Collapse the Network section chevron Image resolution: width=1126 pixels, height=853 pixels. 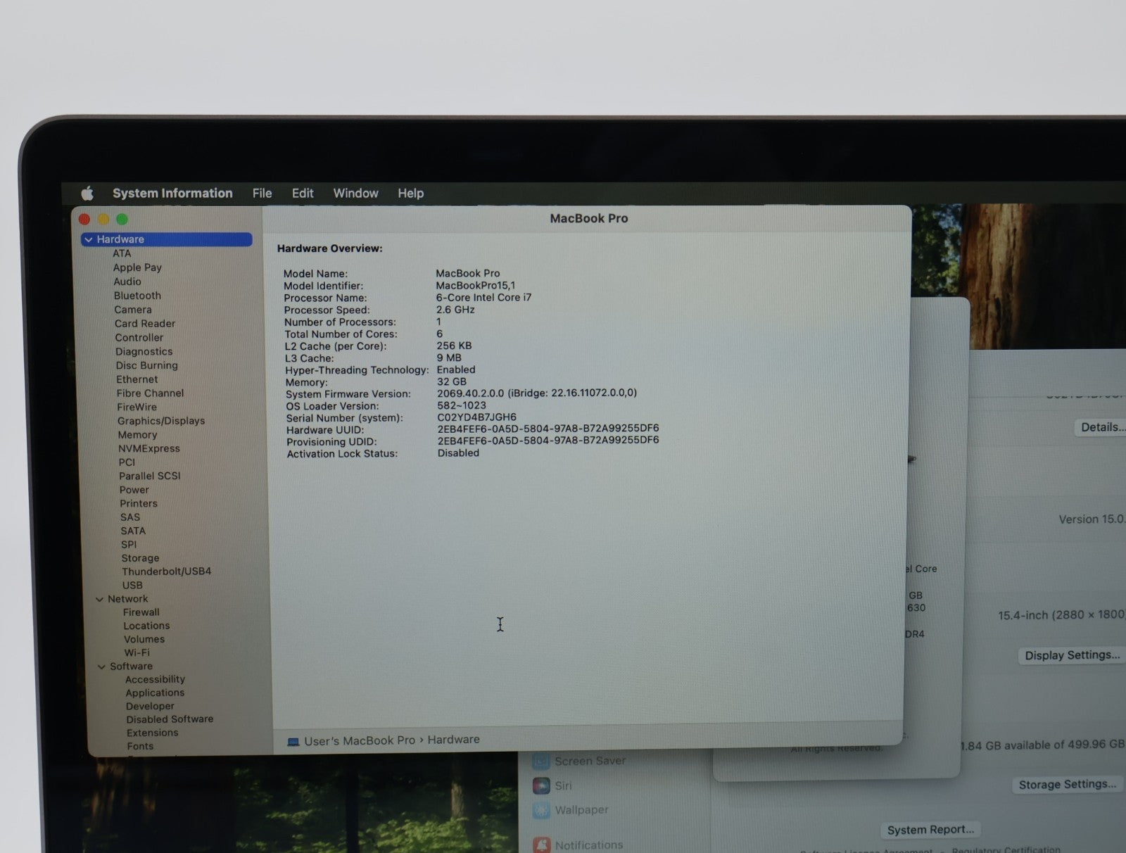tap(99, 600)
